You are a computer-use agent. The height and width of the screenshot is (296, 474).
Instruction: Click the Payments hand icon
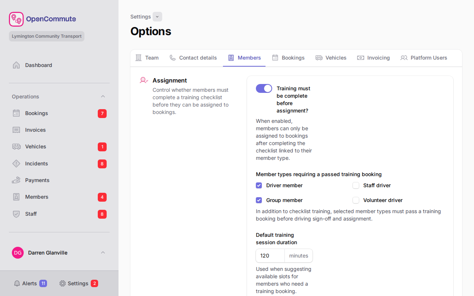point(16,180)
